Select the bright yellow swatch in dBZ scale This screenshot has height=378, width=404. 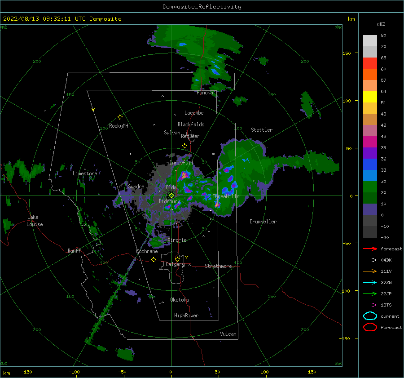click(370, 97)
